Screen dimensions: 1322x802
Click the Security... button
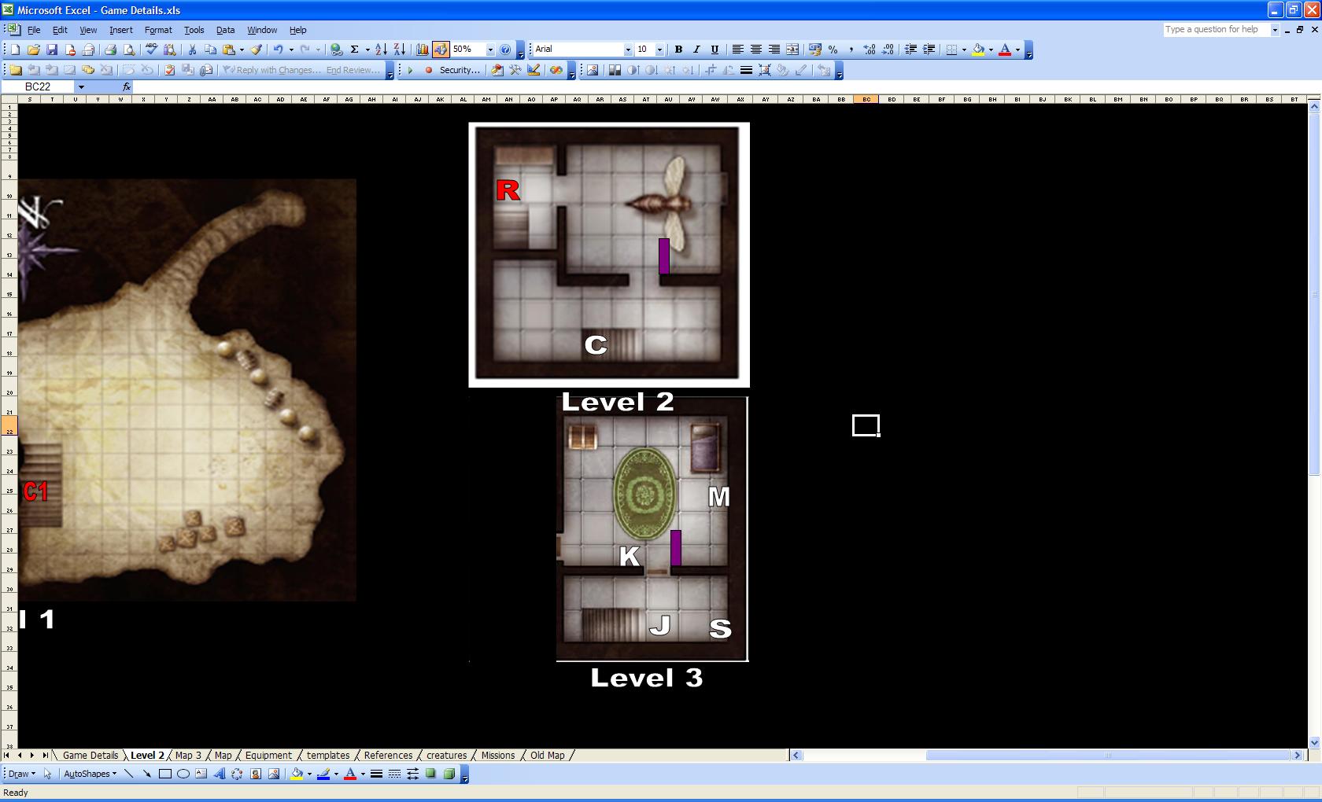pyautogui.click(x=460, y=70)
